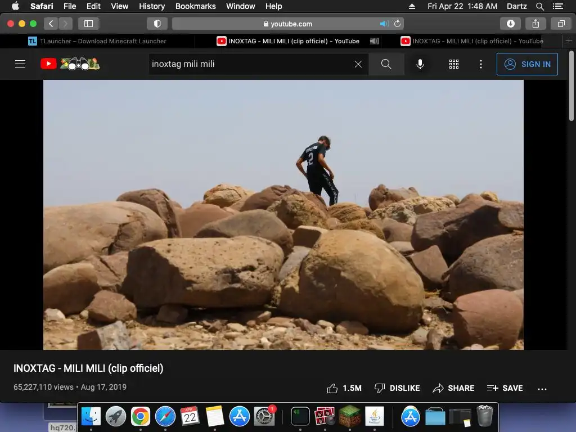
Task: Open a new Safari tab with plus
Action: pos(569,40)
